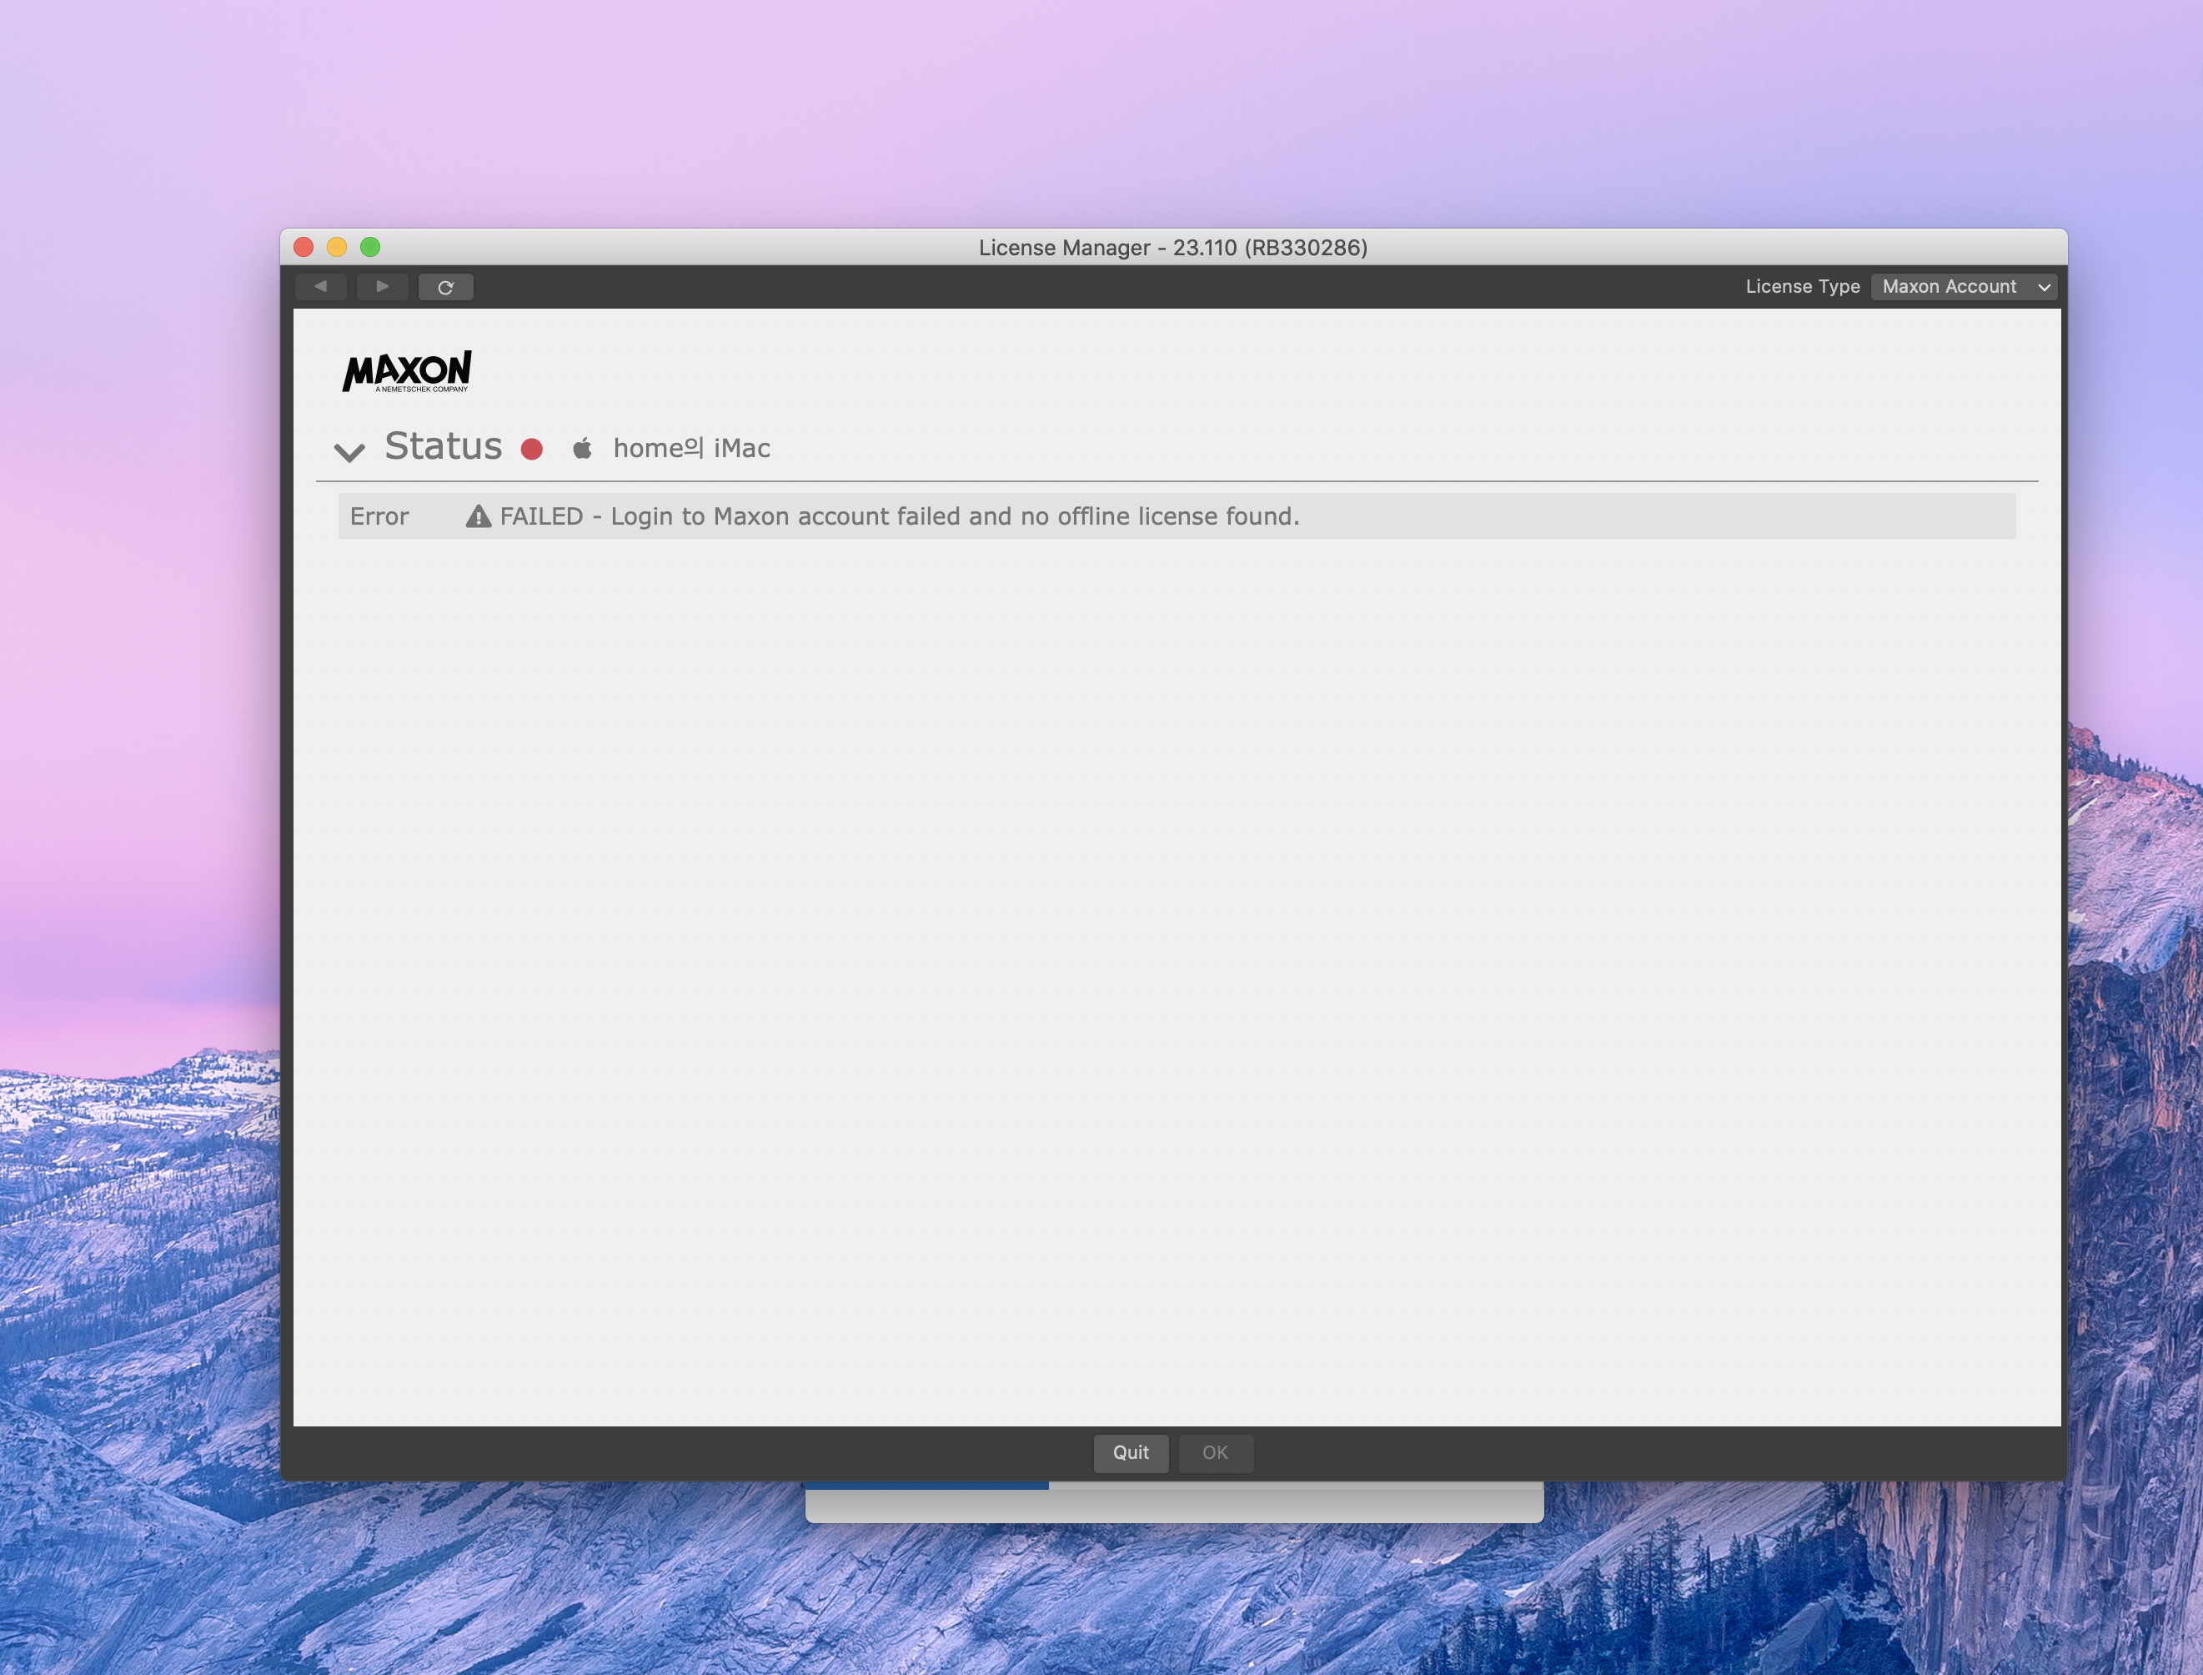Viewport: 2203px width, 1675px height.
Task: Click the Error label
Action: click(379, 516)
